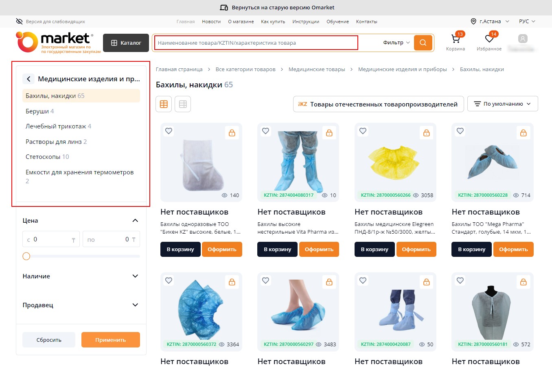Add first white shoe cover to favorites
552x369 pixels.
coord(169,131)
